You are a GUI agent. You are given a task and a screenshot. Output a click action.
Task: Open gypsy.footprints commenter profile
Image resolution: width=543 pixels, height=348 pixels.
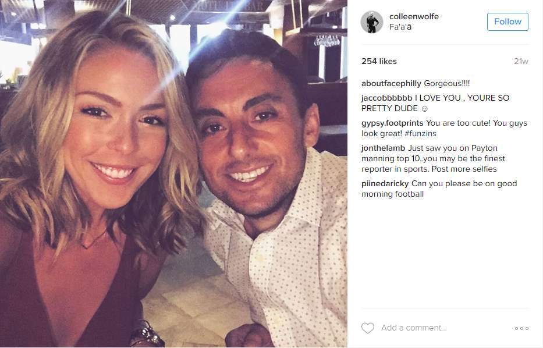pos(392,123)
